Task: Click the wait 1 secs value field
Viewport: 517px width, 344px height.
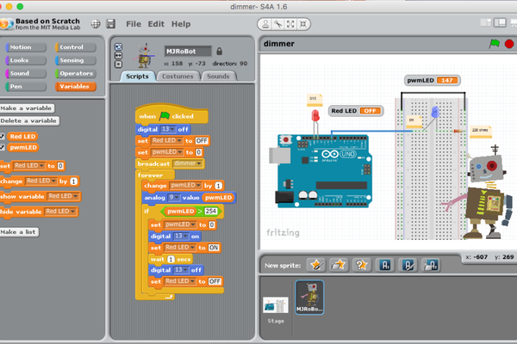Action: (171, 259)
